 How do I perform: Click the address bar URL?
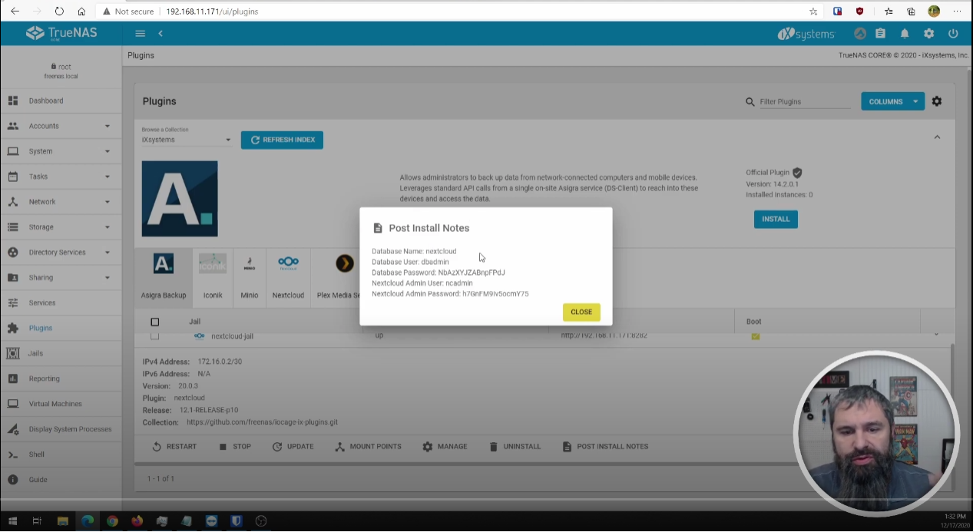212,12
